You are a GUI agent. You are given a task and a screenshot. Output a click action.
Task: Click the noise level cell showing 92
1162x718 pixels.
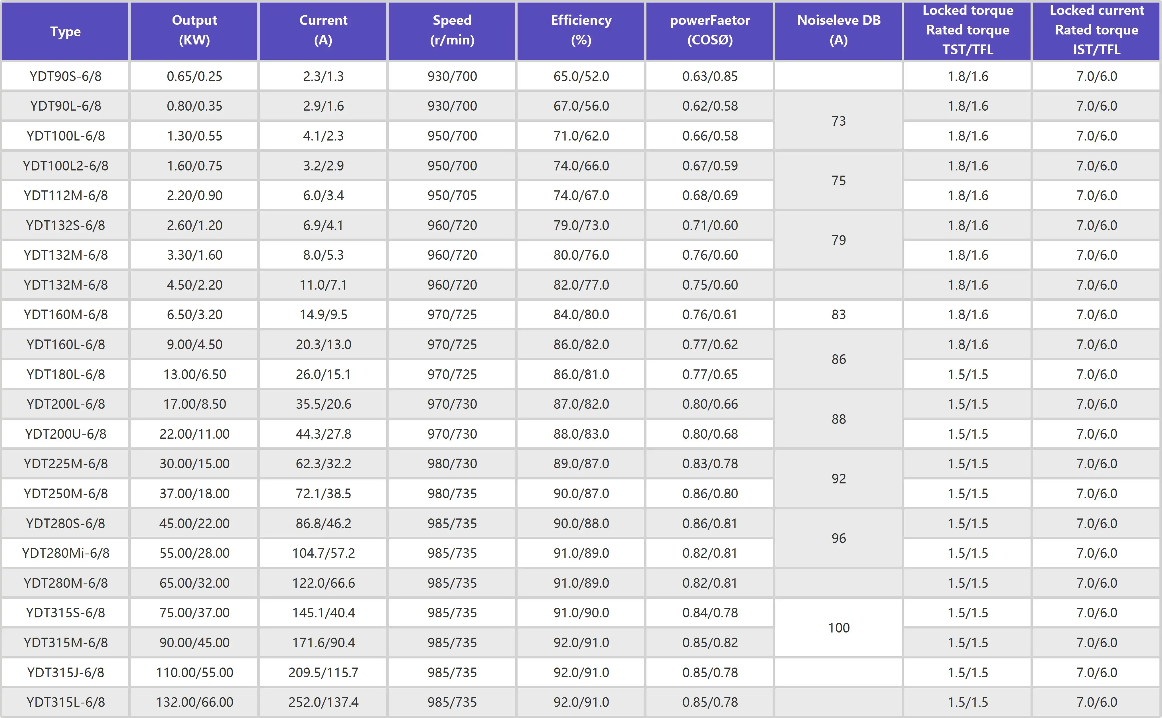(838, 479)
